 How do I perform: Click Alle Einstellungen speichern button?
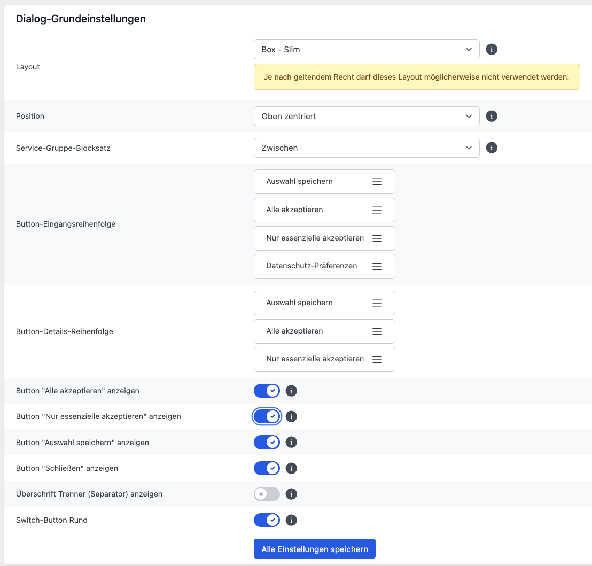(314, 549)
